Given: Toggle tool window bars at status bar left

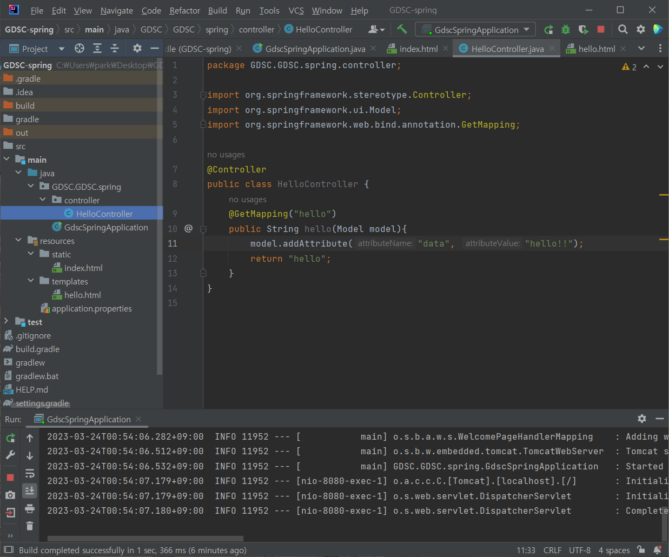Looking at the screenshot, I should [x=9, y=550].
